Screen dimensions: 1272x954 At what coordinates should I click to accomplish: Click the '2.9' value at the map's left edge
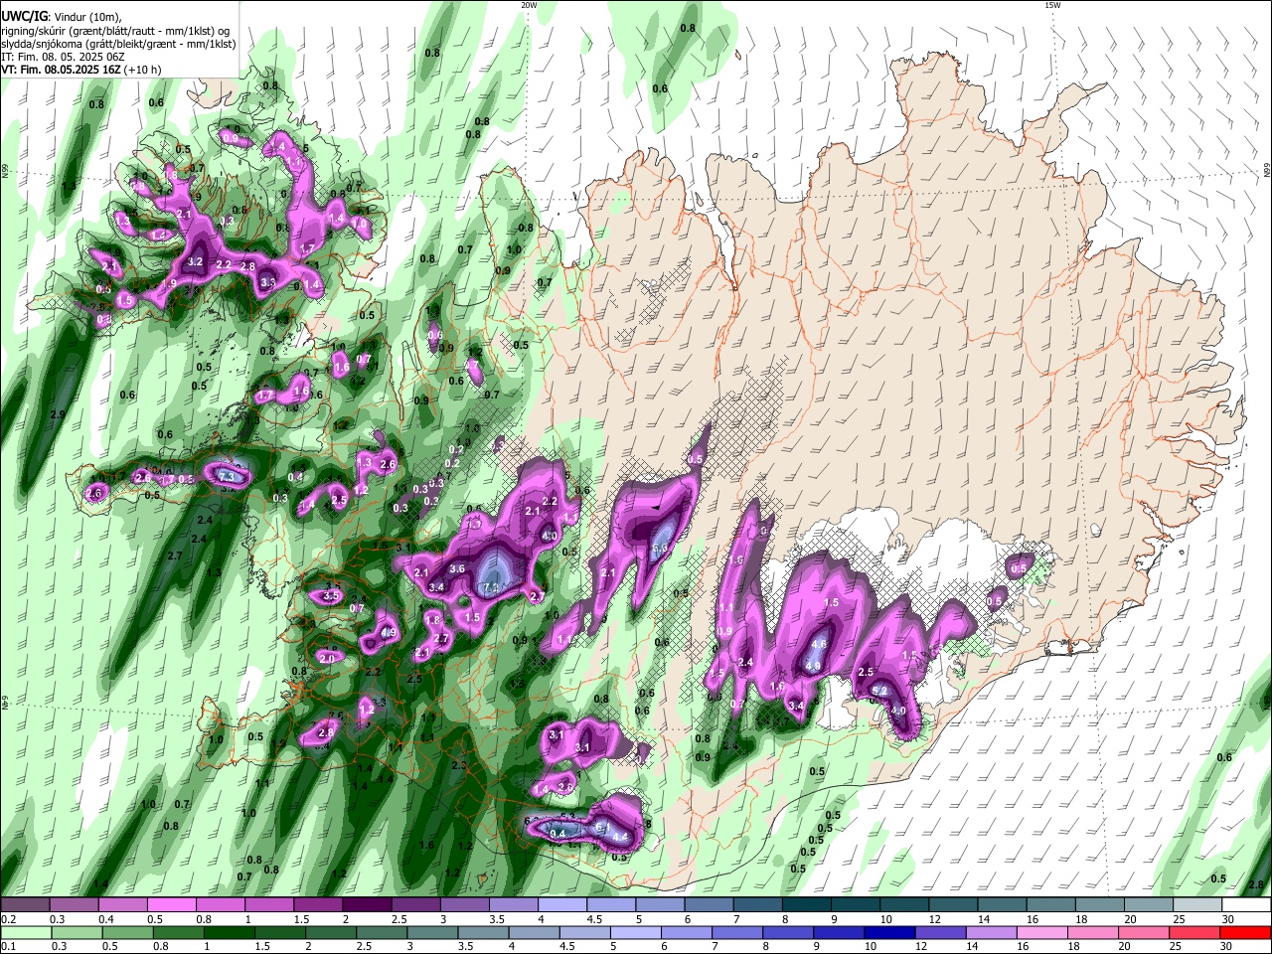[58, 414]
